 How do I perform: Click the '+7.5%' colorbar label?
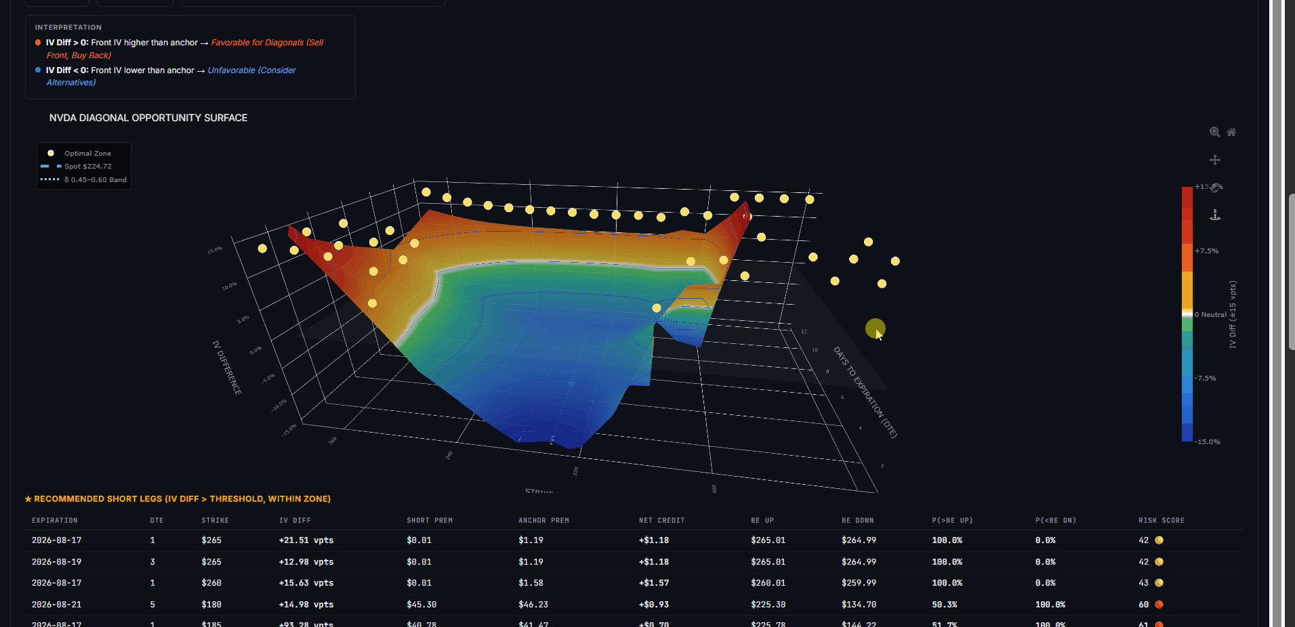point(1206,251)
